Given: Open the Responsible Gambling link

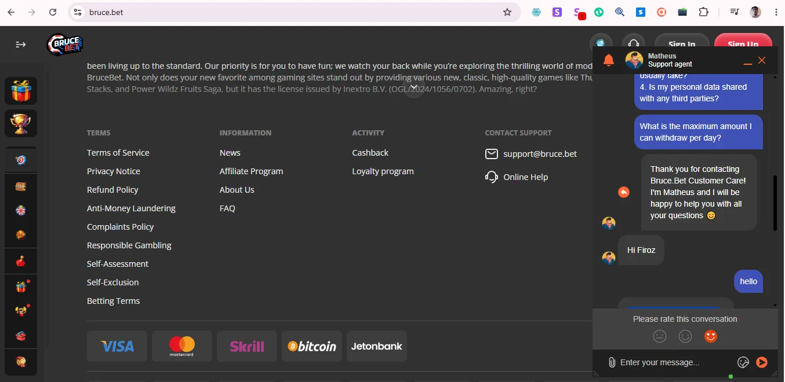Looking at the screenshot, I should coord(129,245).
